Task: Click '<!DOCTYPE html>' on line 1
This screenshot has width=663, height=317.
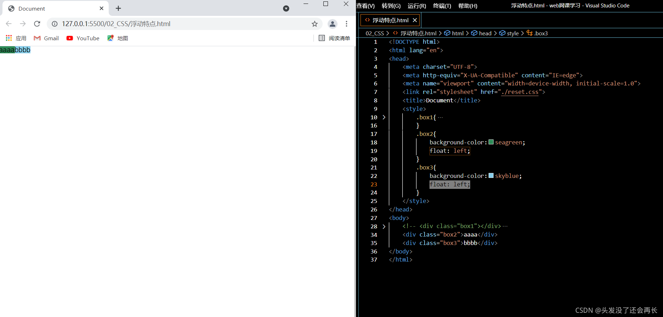Action: point(414,42)
